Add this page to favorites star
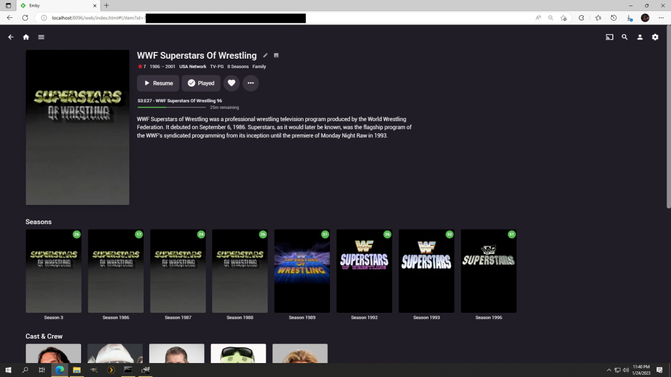This screenshot has height=377, width=671. pos(563,18)
